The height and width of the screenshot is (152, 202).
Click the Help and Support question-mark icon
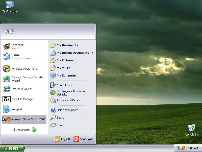(x=53, y=110)
